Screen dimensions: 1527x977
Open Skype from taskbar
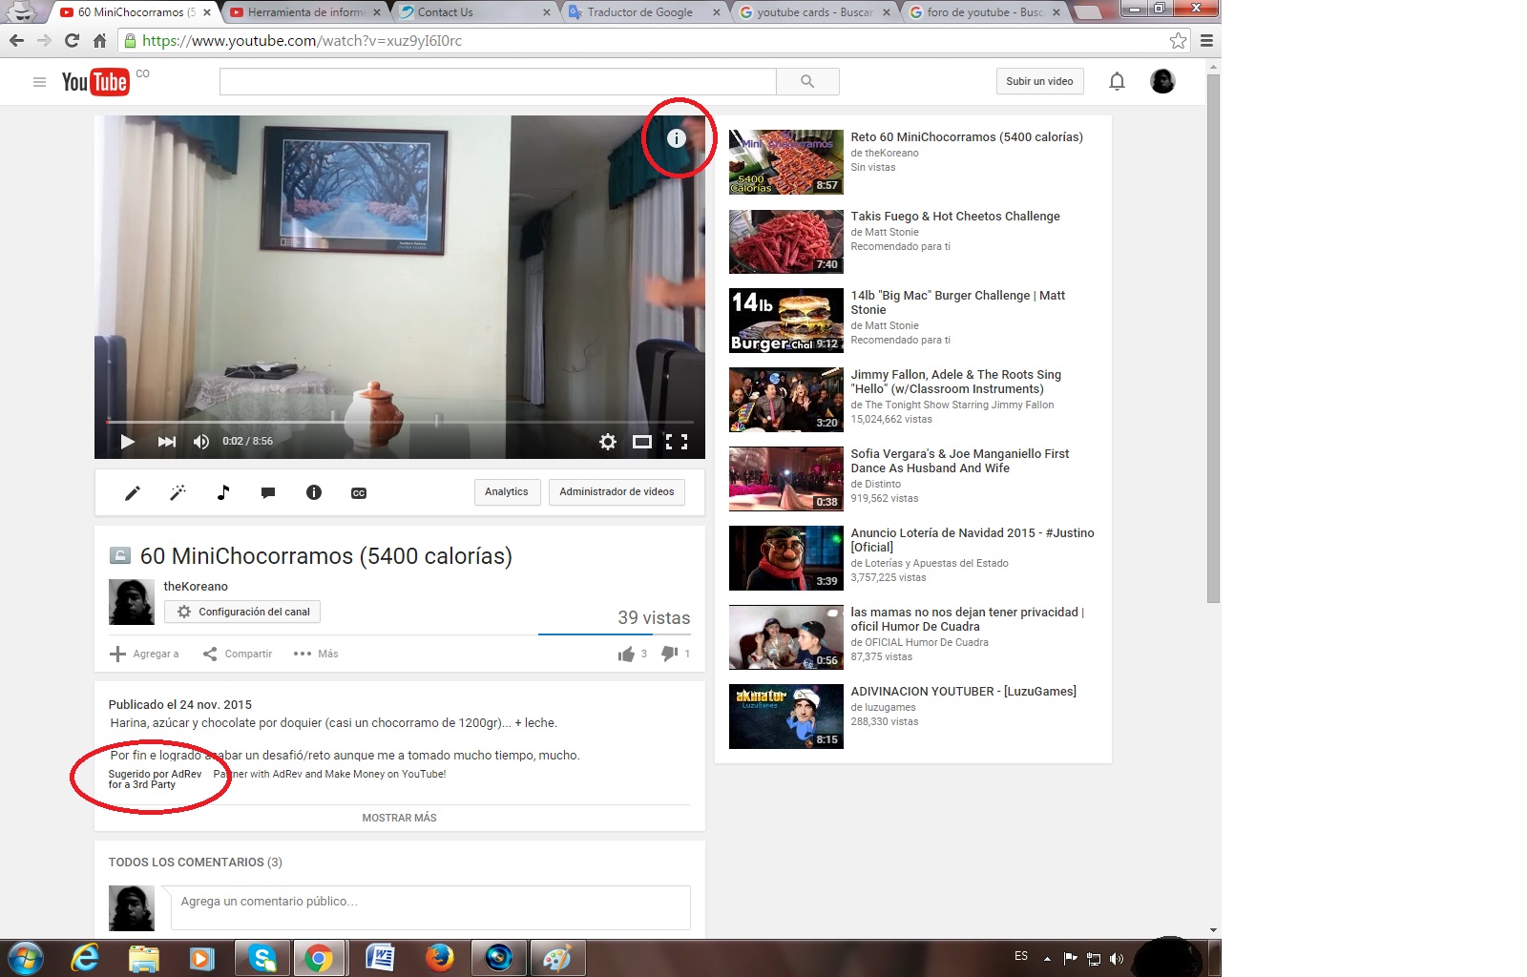click(x=261, y=958)
